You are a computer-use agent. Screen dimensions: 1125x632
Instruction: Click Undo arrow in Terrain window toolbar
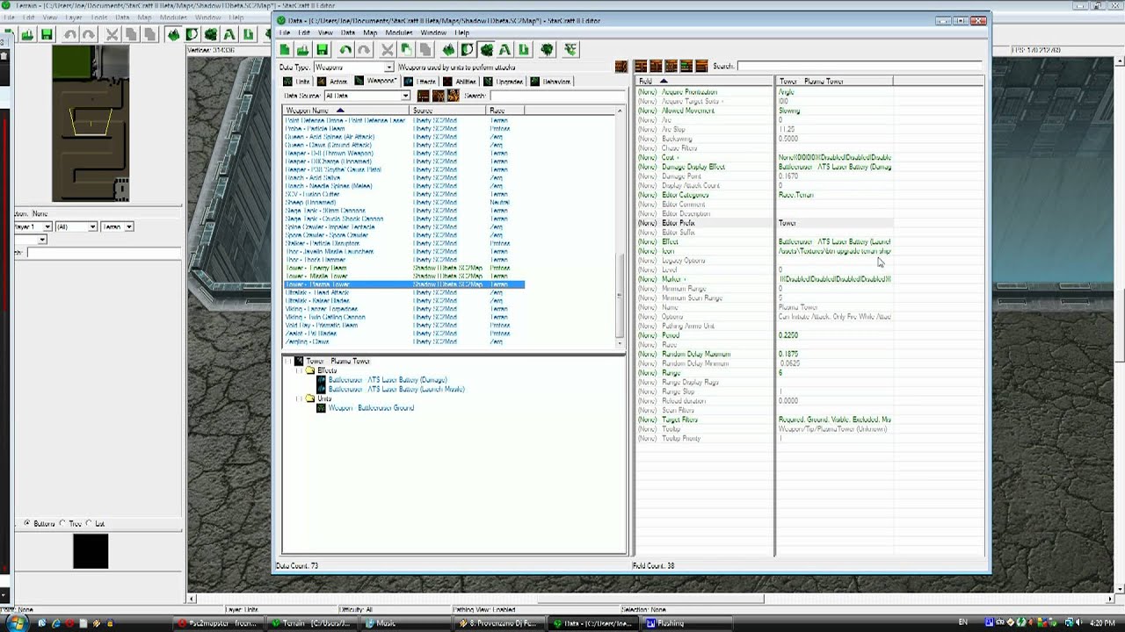(x=69, y=35)
